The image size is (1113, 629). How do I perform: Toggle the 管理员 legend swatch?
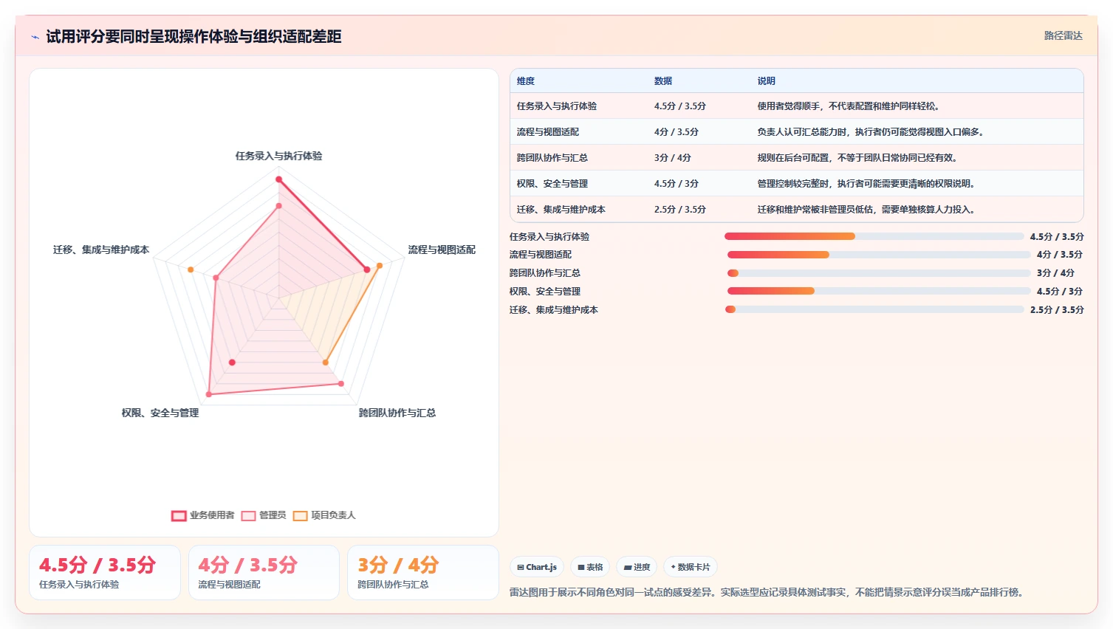[248, 515]
